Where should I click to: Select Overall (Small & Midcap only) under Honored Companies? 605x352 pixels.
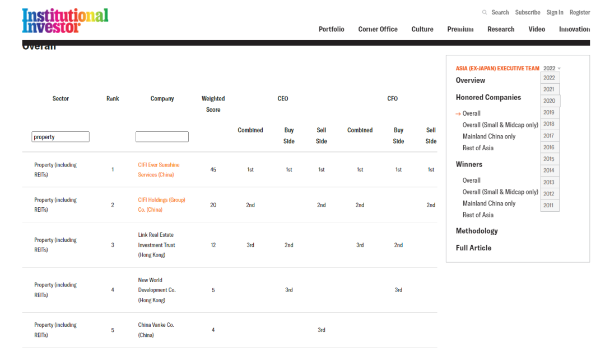(500, 125)
